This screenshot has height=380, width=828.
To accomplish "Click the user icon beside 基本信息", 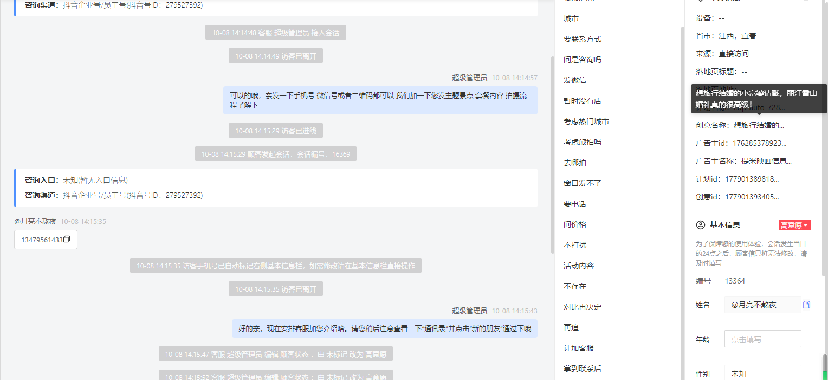I will point(701,225).
